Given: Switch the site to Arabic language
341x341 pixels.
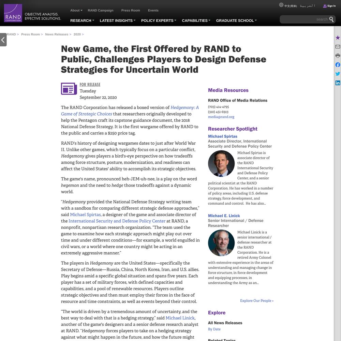Looking at the screenshot, I should [x=307, y=6].
